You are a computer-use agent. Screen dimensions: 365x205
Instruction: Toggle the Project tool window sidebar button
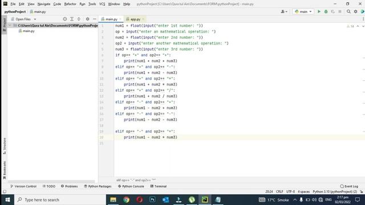[x=4, y=24]
